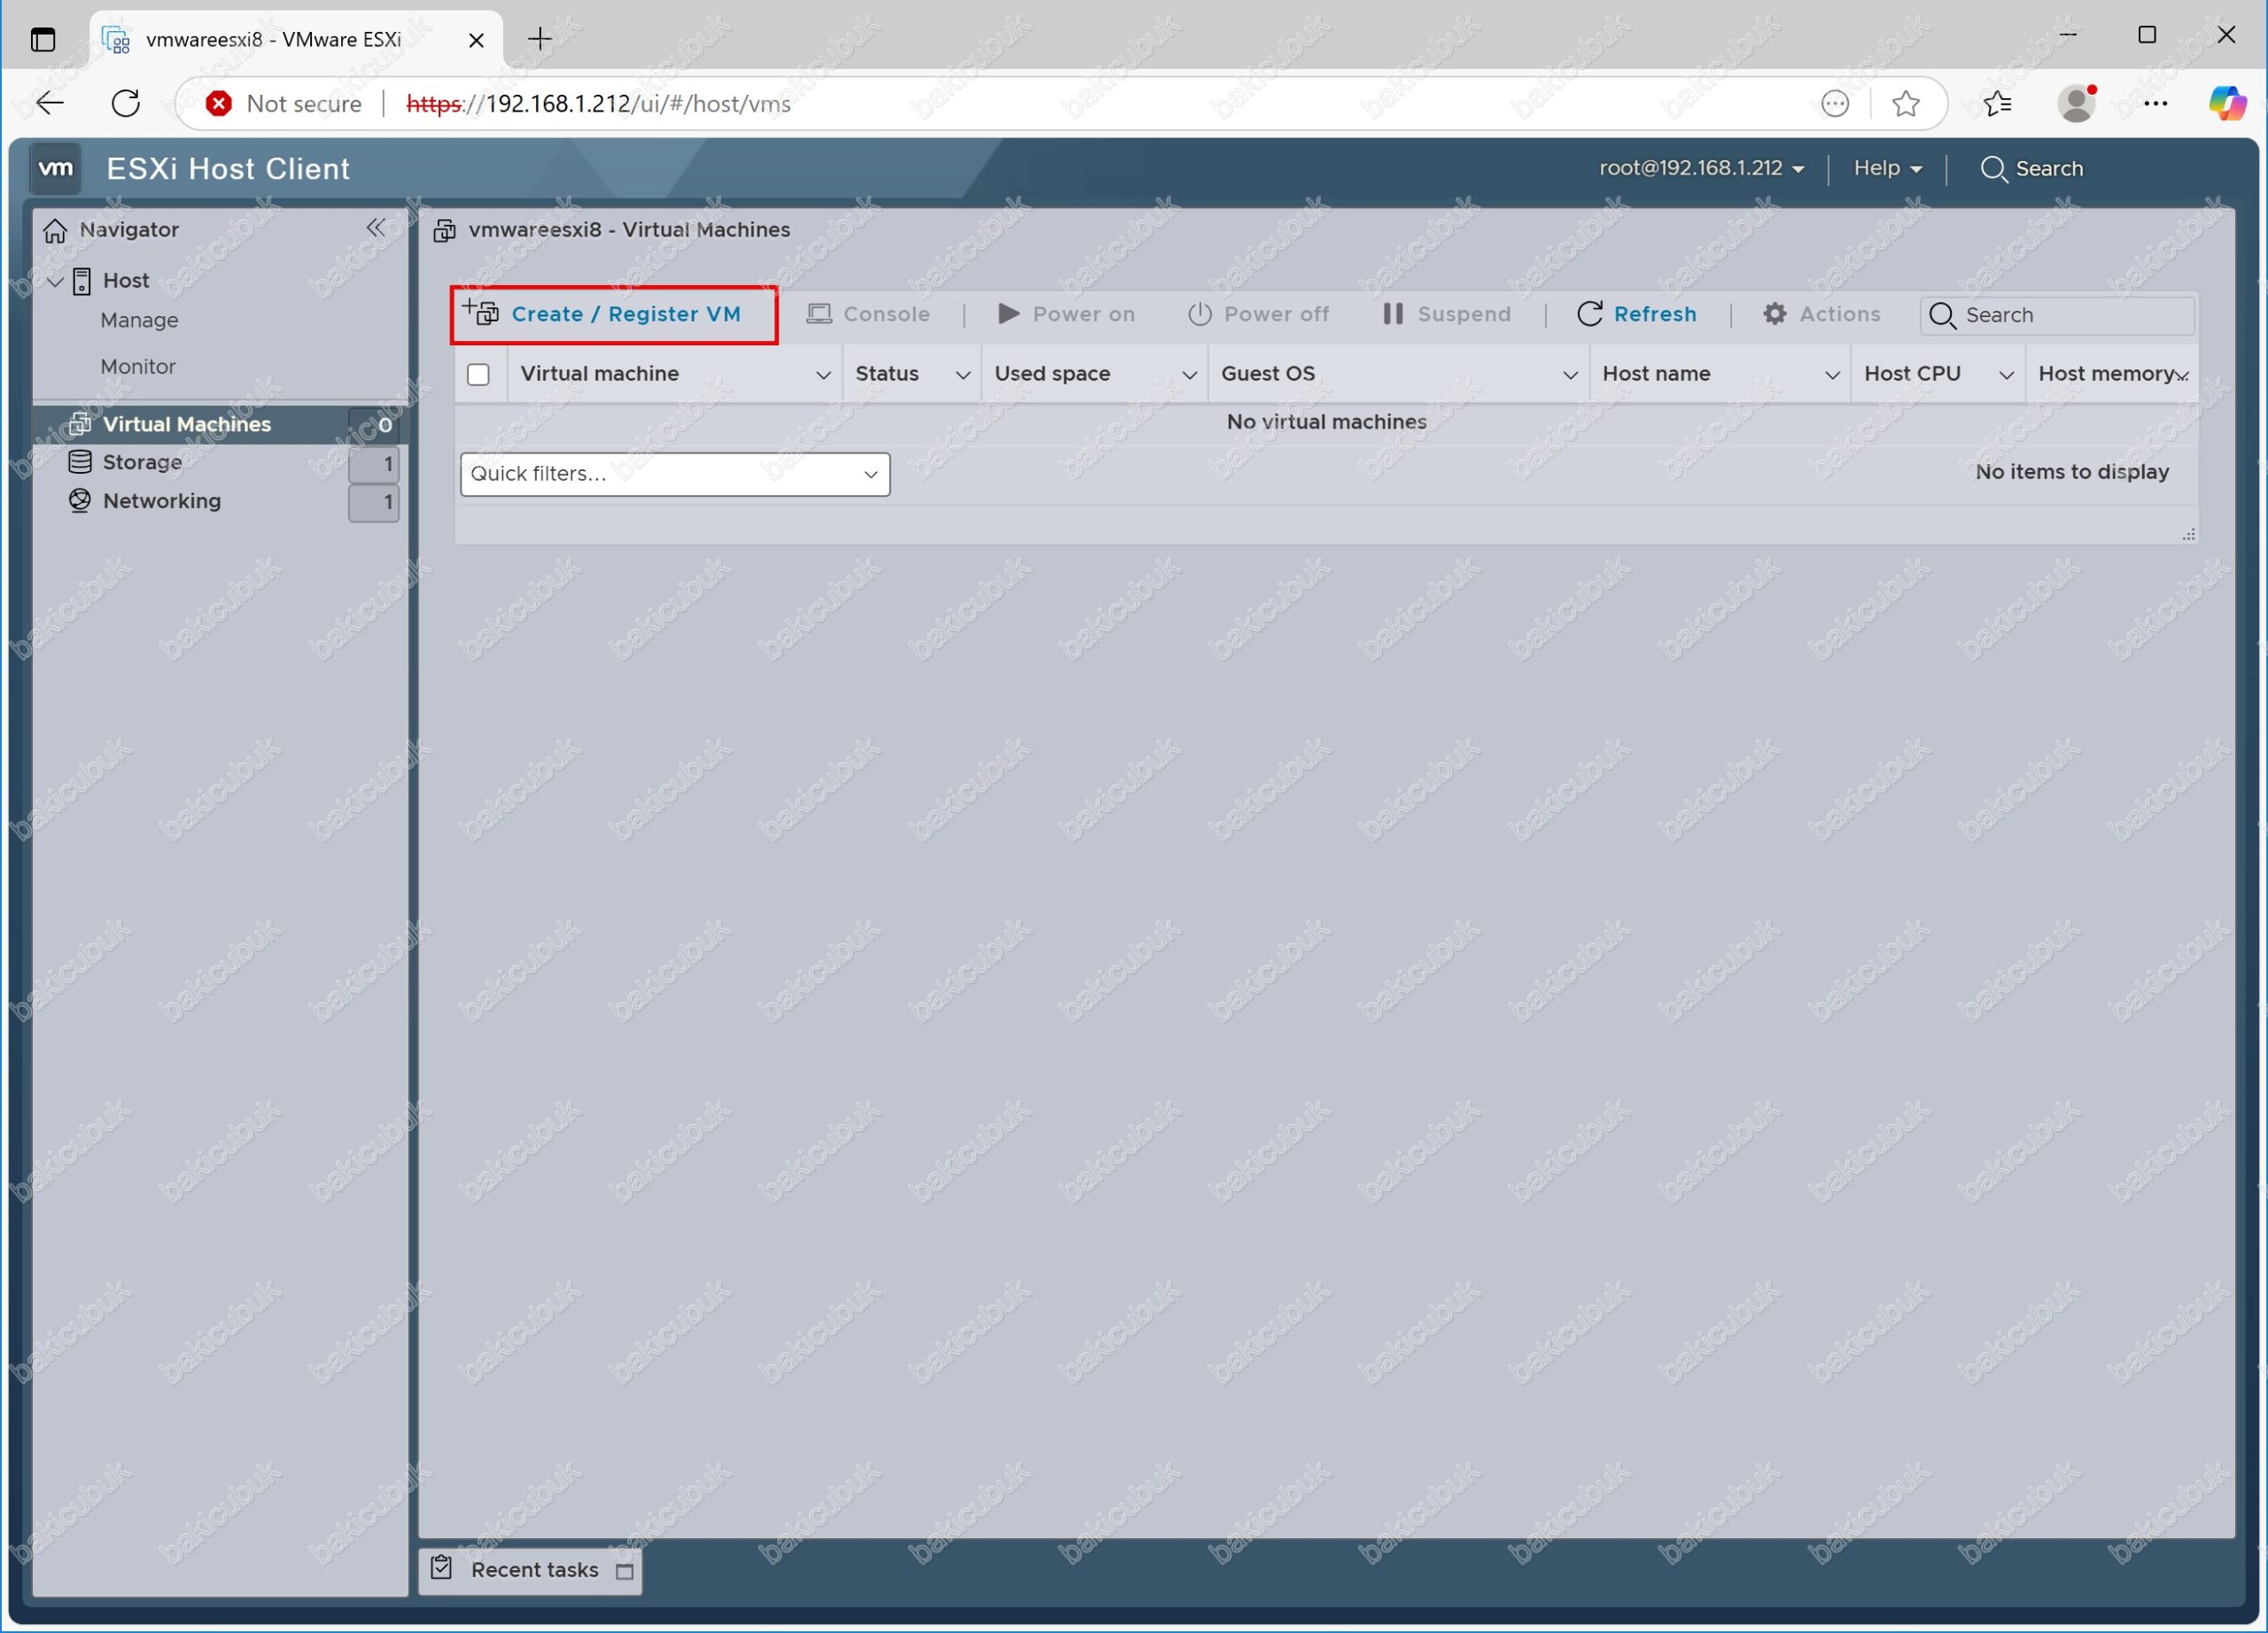Reload the browser page
Screen dimensions: 2268x1633
click(126, 103)
